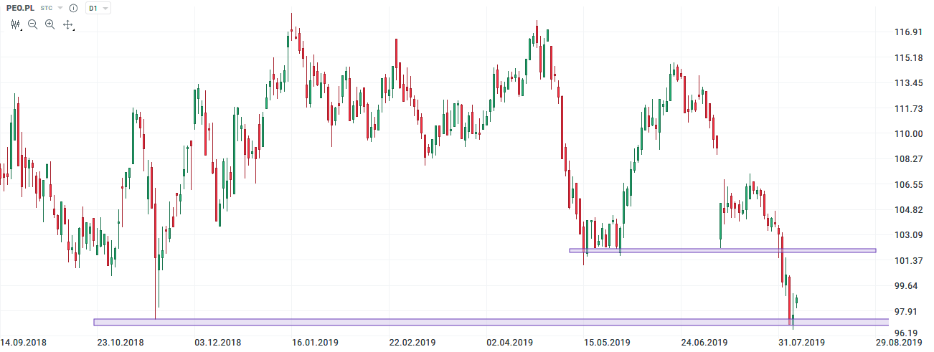Select the crosshair move tool

pos(68,24)
